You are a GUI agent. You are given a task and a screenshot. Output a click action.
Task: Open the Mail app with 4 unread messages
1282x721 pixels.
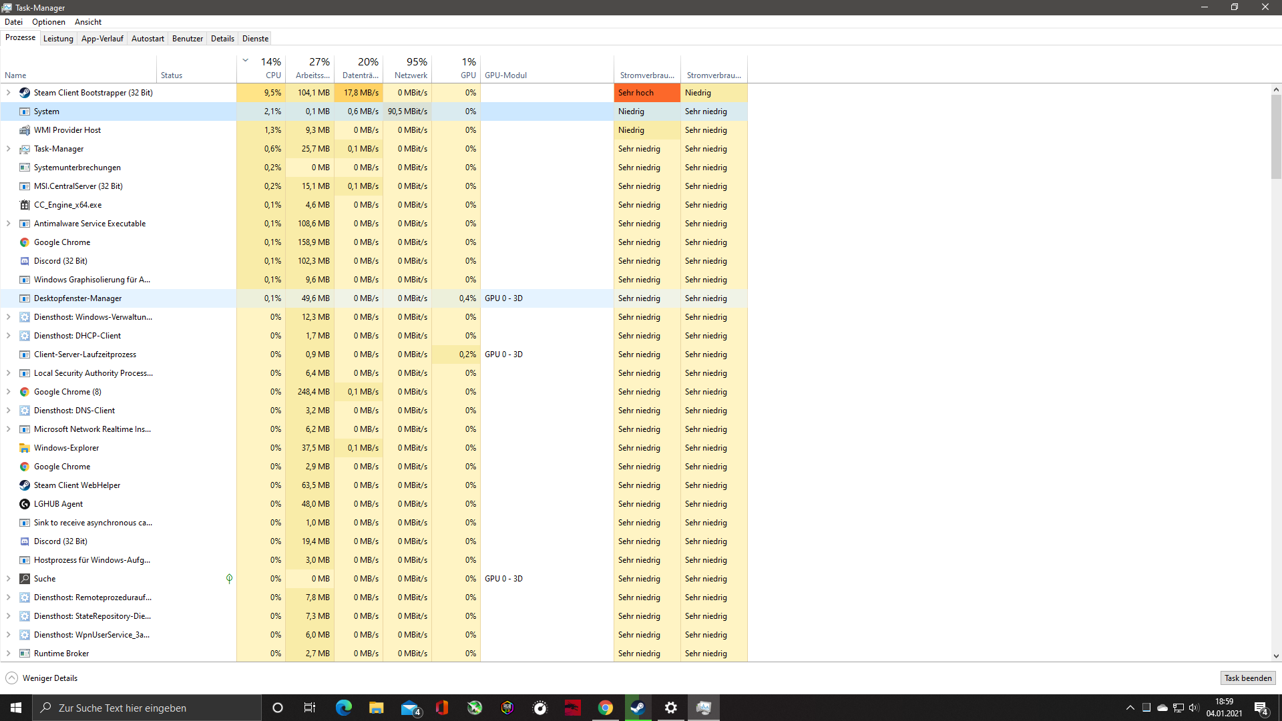(x=409, y=707)
